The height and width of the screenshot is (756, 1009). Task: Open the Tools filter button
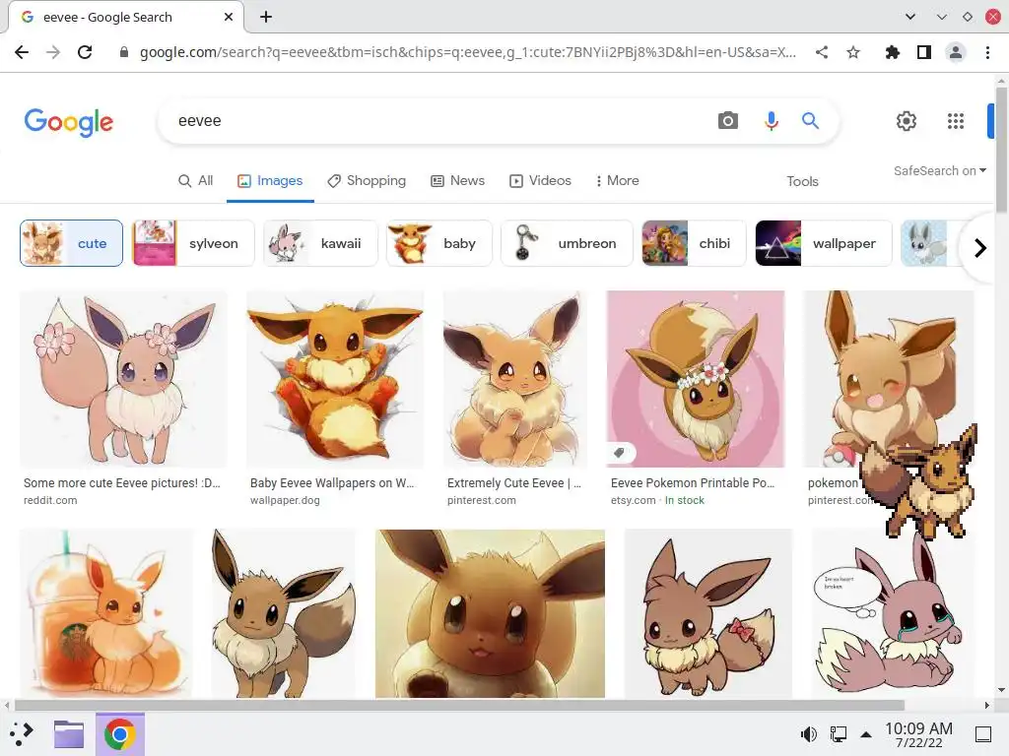[802, 181]
